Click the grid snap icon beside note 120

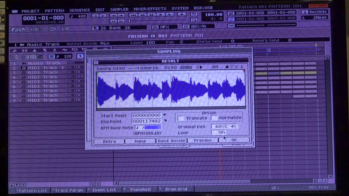pos(52,57)
